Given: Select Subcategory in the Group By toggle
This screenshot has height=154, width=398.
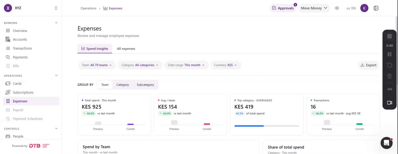Looking at the screenshot, I should click(x=145, y=85).
